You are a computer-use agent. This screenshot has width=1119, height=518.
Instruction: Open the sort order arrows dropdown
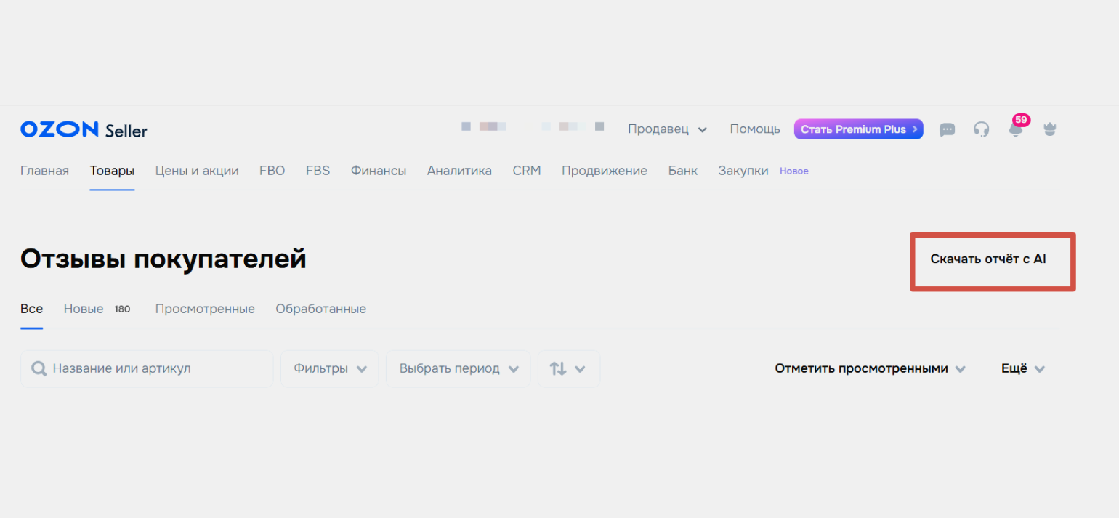click(x=568, y=369)
